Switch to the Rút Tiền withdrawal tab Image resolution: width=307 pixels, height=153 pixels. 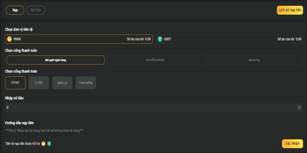pyautogui.click(x=36, y=10)
